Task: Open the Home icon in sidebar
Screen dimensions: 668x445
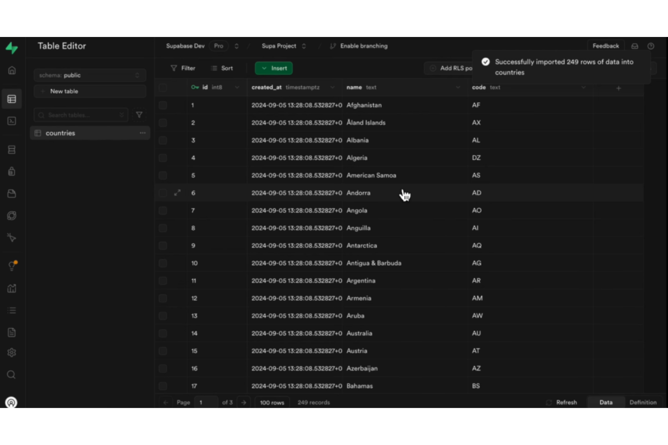Action: [12, 70]
